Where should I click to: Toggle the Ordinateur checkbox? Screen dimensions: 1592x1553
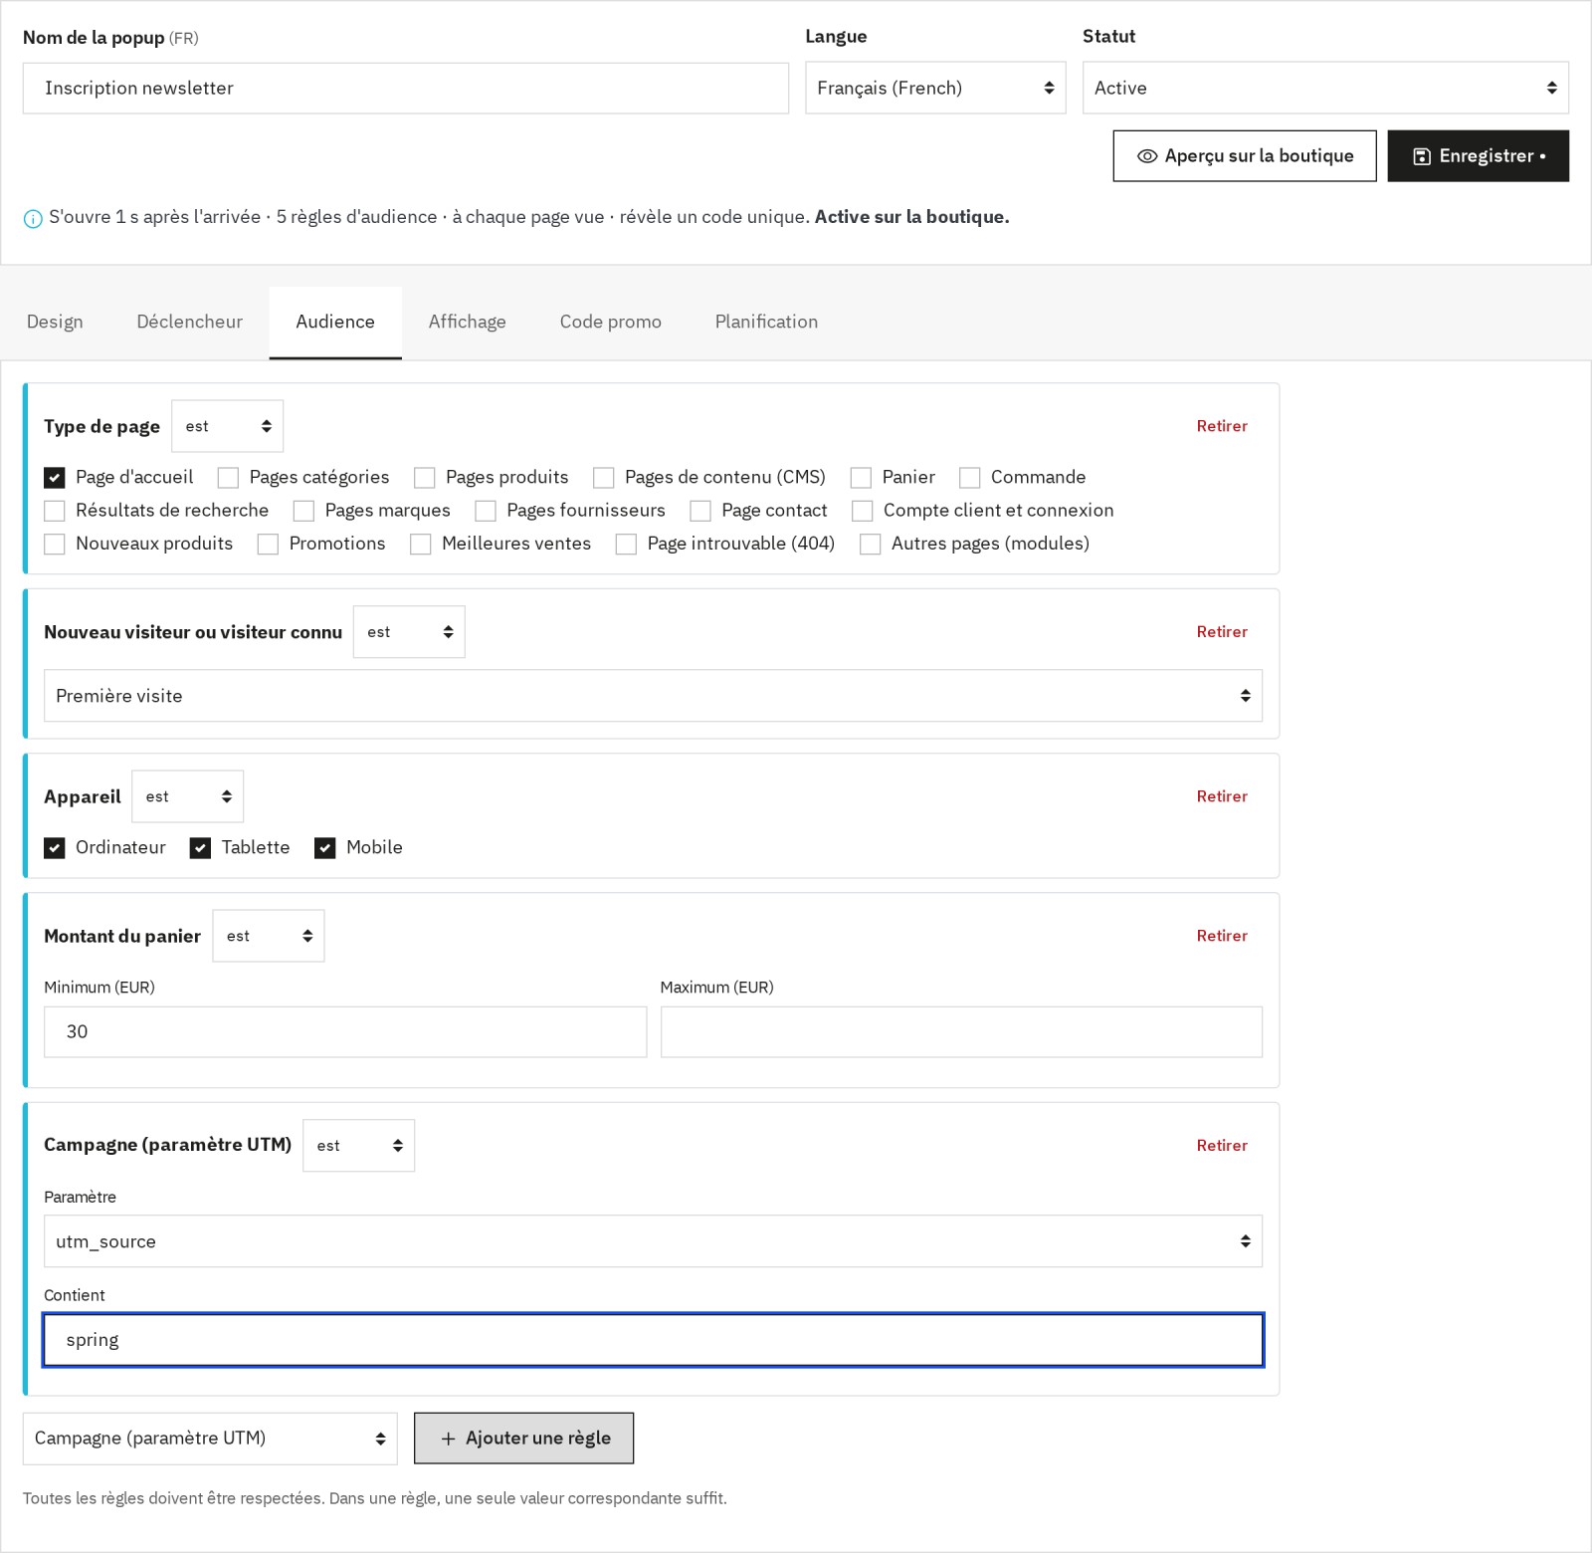(55, 848)
